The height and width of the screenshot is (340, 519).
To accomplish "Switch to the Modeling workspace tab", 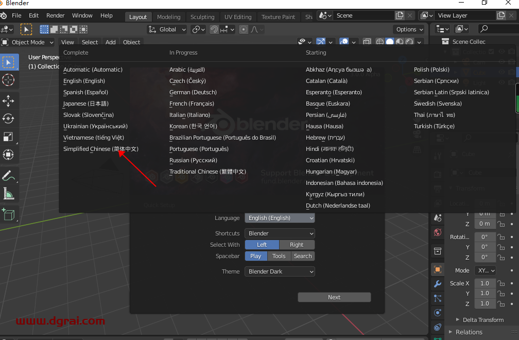I will (x=169, y=17).
